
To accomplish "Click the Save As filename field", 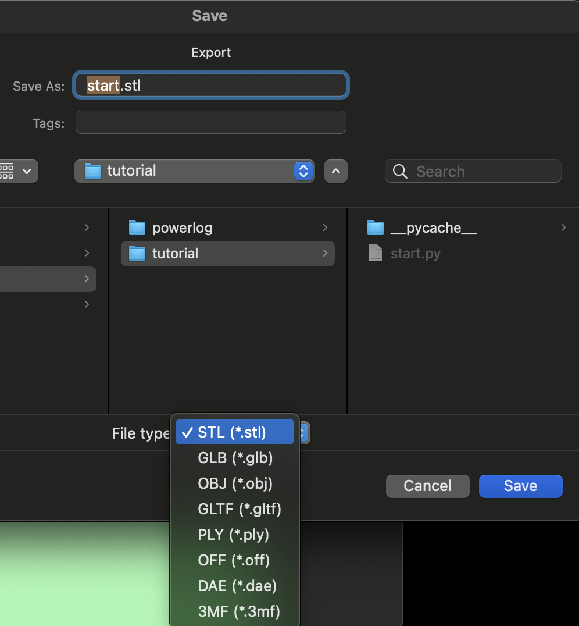I will click(x=210, y=85).
